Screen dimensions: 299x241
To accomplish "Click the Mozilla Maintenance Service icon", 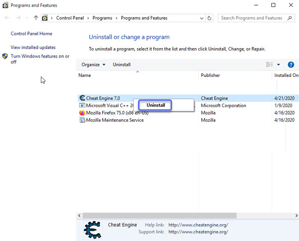I will click(x=82, y=120).
